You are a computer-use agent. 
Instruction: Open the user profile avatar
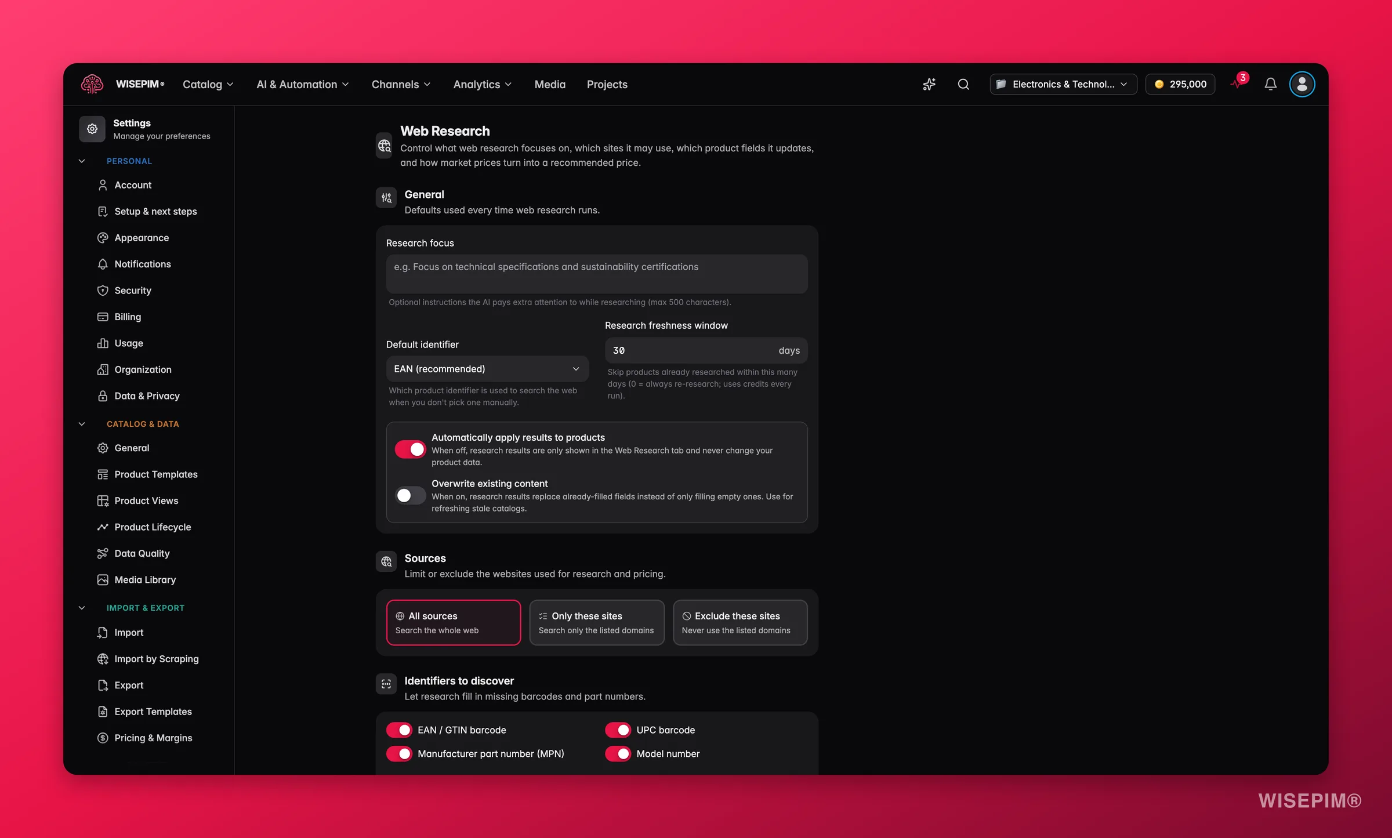pyautogui.click(x=1302, y=84)
